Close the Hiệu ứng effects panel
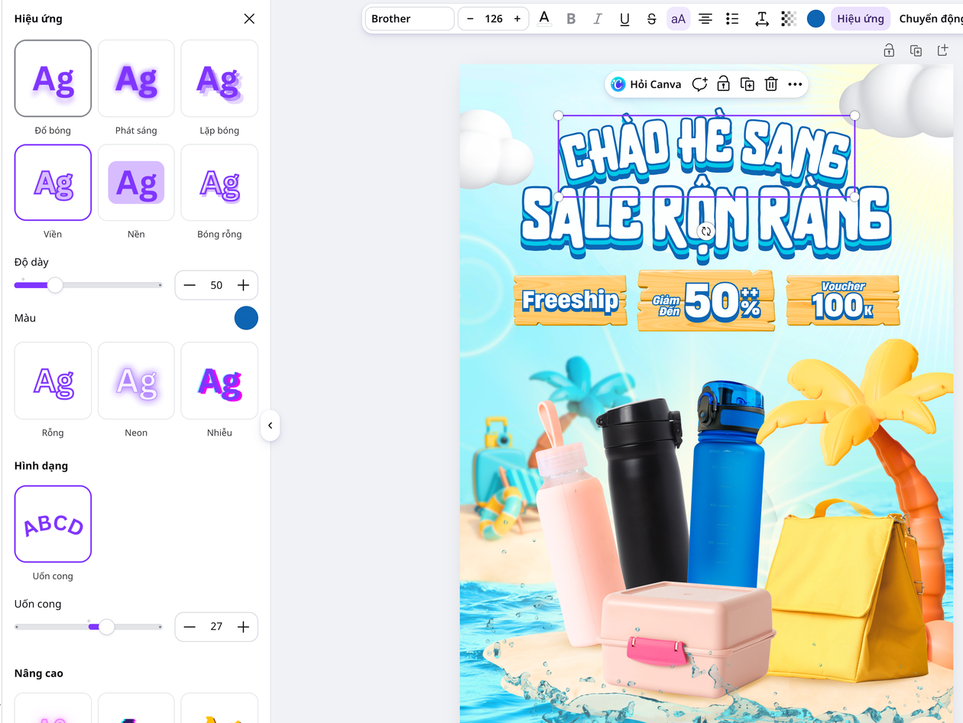Screen dimensions: 963x723 249,18
